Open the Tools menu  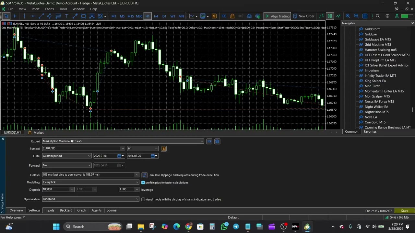click(x=63, y=9)
